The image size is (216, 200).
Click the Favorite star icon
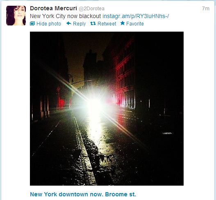click(x=122, y=23)
